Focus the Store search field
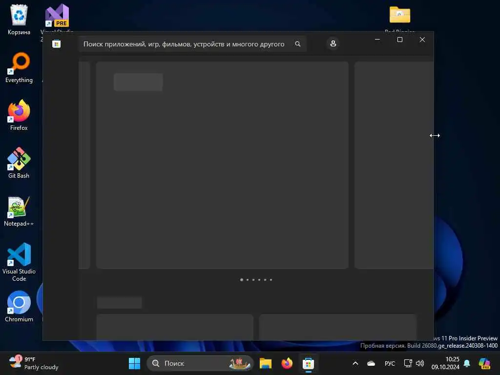This screenshot has width=500, height=375. pyautogui.click(x=192, y=44)
